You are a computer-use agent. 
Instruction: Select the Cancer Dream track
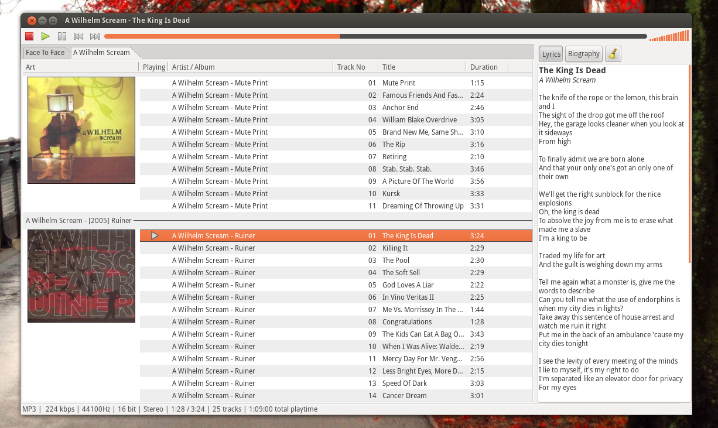[336, 396]
